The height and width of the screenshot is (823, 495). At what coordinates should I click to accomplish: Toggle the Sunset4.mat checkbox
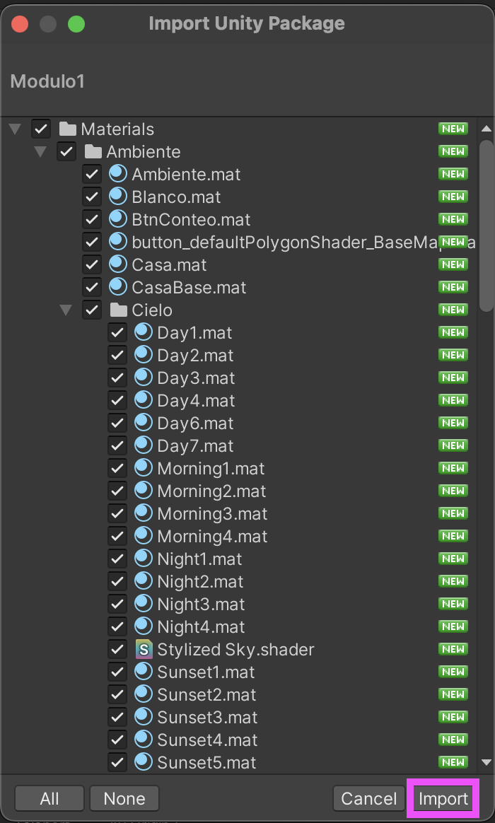(x=117, y=740)
